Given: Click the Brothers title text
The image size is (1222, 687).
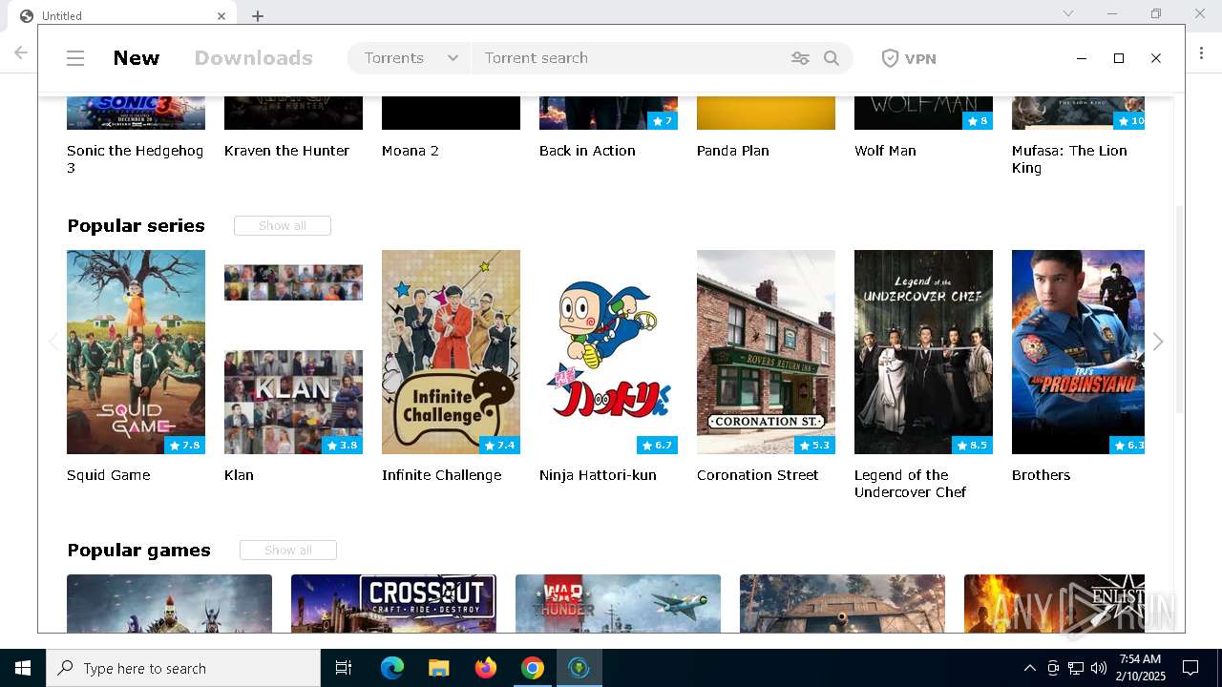Looking at the screenshot, I should pyautogui.click(x=1041, y=475).
